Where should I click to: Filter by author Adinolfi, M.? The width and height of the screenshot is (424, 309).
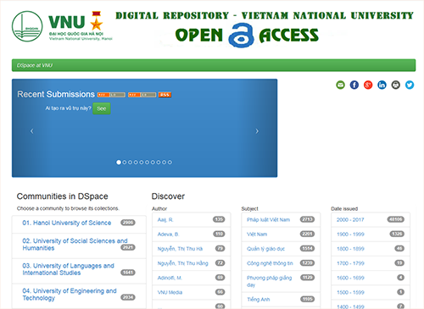tap(170, 278)
